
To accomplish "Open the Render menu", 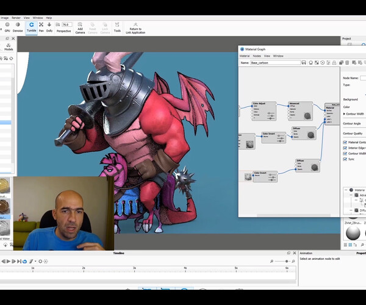I will pyautogui.click(x=16, y=18).
